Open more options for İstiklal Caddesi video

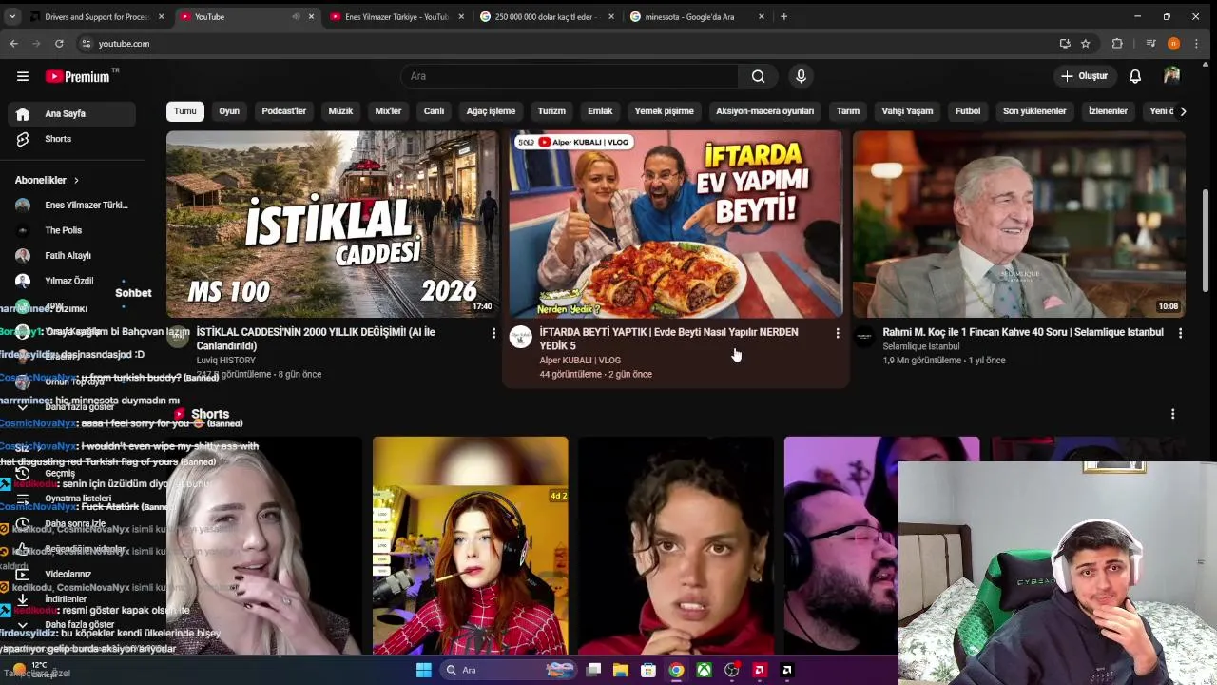[493, 333]
